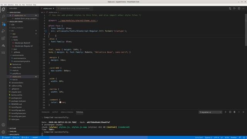Open notifications bell in status bar
The width and height of the screenshot is (247, 139).
click(244, 137)
